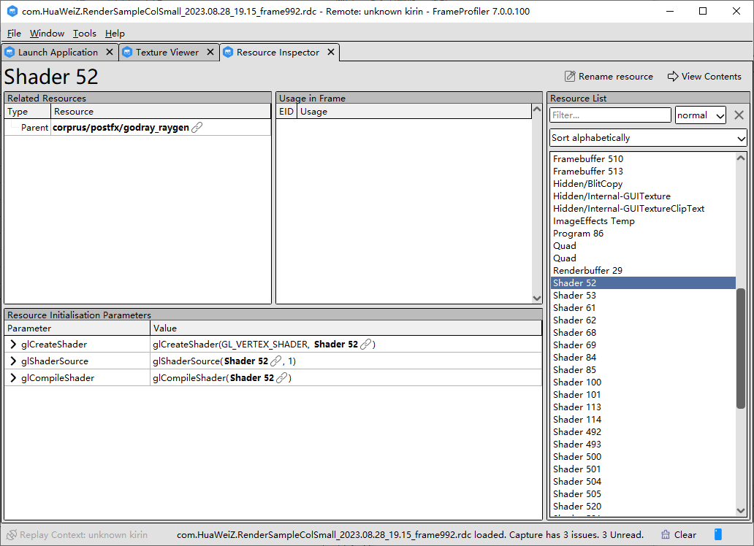Follow the Shader 52 link in glCompileShader row
This screenshot has width=754, height=546.
click(282, 377)
